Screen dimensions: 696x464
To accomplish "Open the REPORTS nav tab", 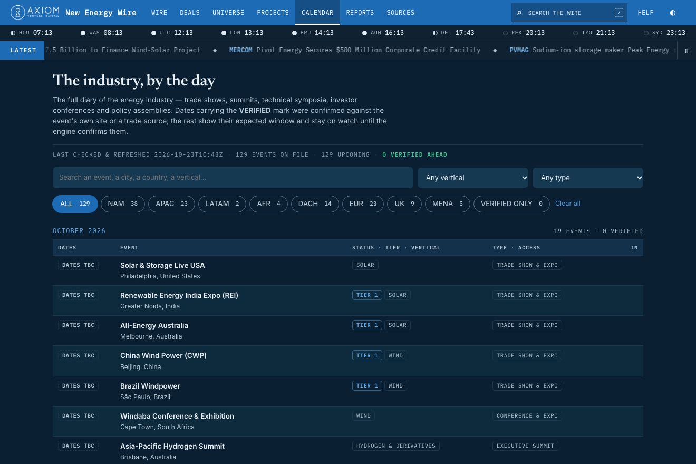I will (x=360, y=13).
